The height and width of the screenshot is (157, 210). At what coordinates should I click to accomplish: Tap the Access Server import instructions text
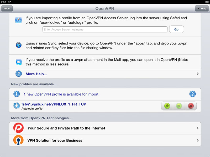[106, 20]
